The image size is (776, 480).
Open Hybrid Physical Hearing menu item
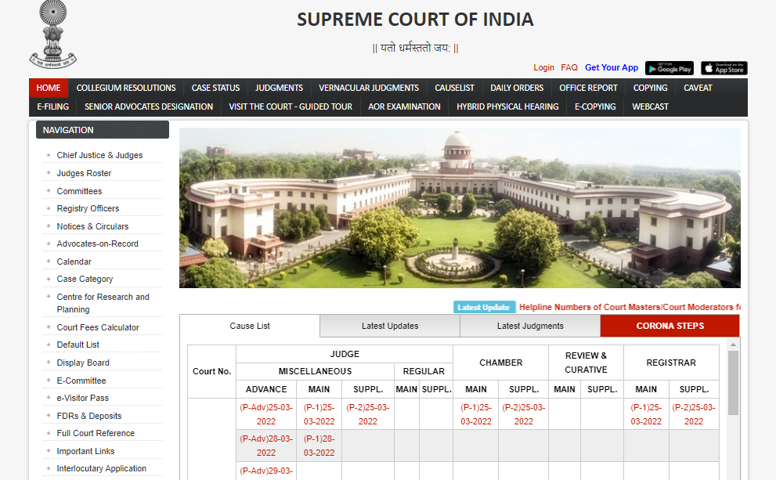(x=507, y=107)
